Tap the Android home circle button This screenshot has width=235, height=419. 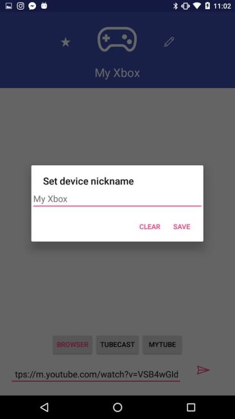117,407
